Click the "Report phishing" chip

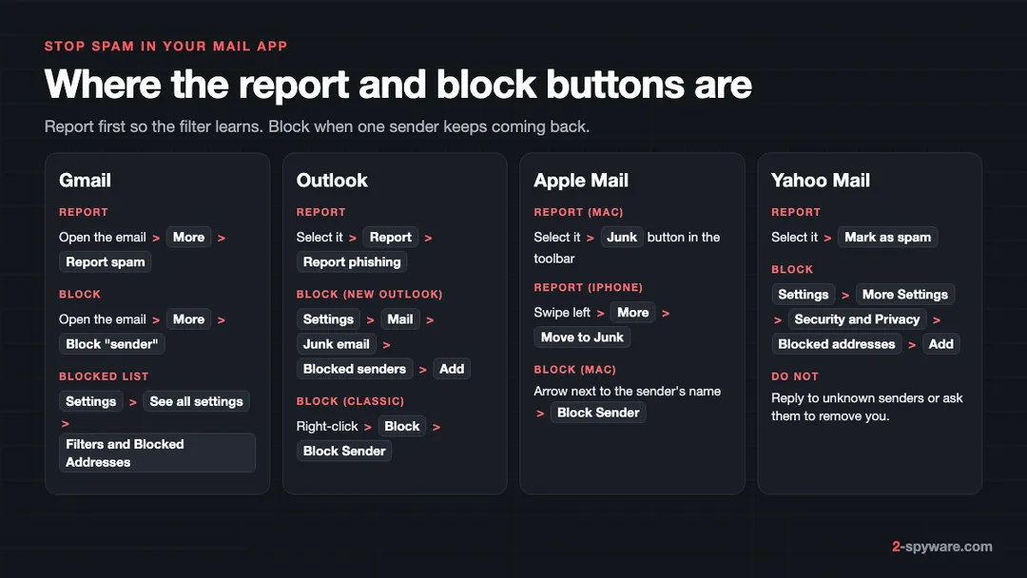point(352,261)
